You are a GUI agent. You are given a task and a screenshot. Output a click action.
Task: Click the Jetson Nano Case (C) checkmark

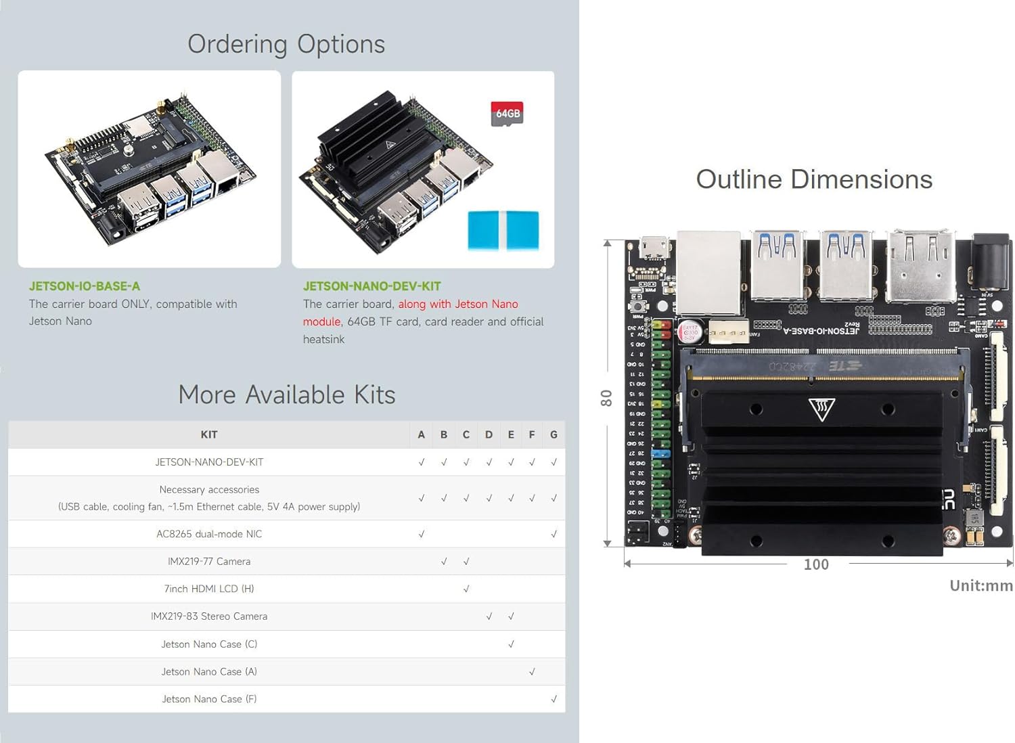(x=511, y=644)
